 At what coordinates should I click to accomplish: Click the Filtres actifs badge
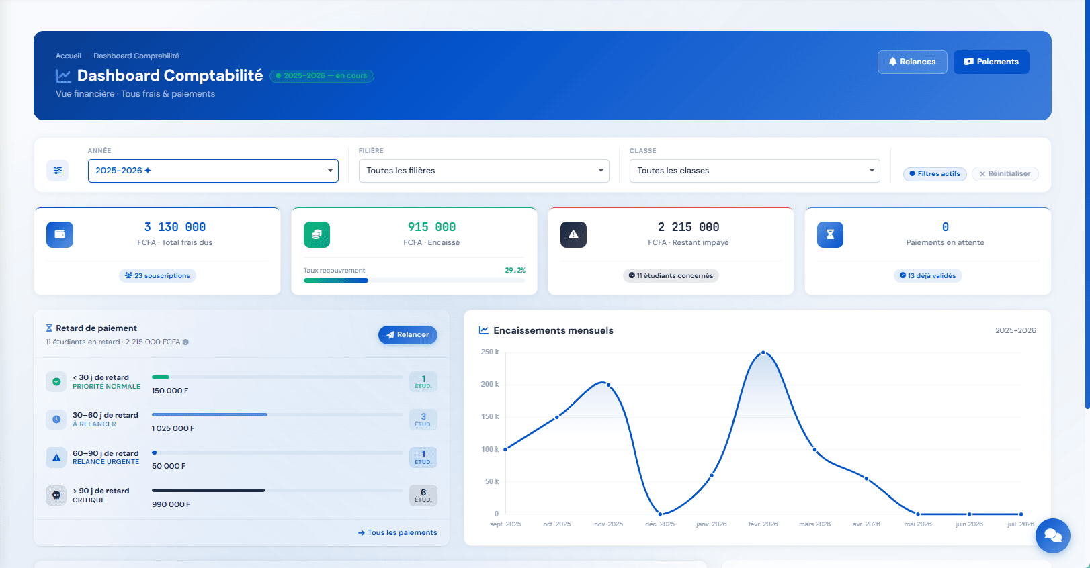tap(935, 174)
